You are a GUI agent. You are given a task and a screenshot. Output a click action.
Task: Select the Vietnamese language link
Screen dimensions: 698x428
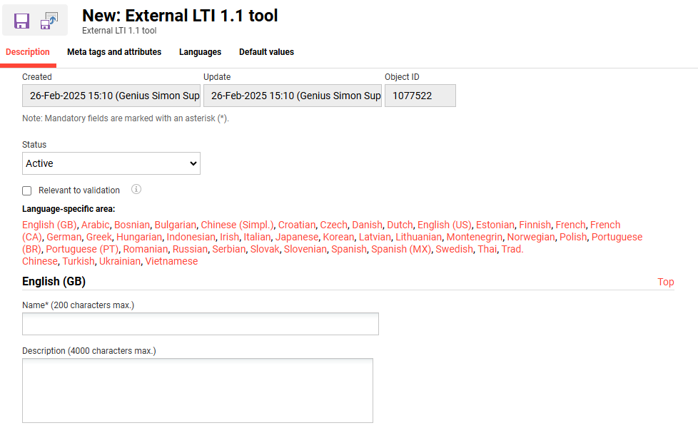pyautogui.click(x=171, y=261)
